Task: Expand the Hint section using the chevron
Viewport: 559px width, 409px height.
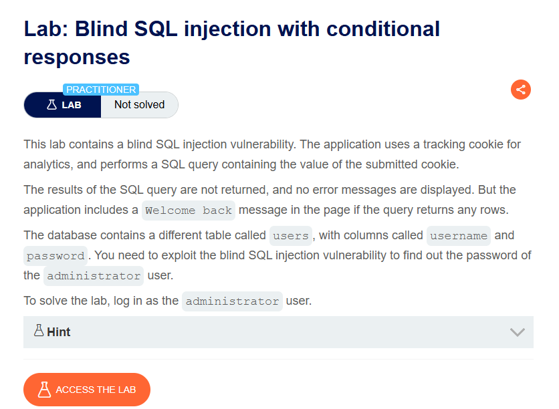Action: click(517, 332)
